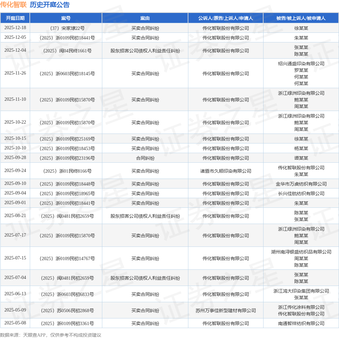Click date cell 2025-12-18
339x338 pixels.
(15, 28)
